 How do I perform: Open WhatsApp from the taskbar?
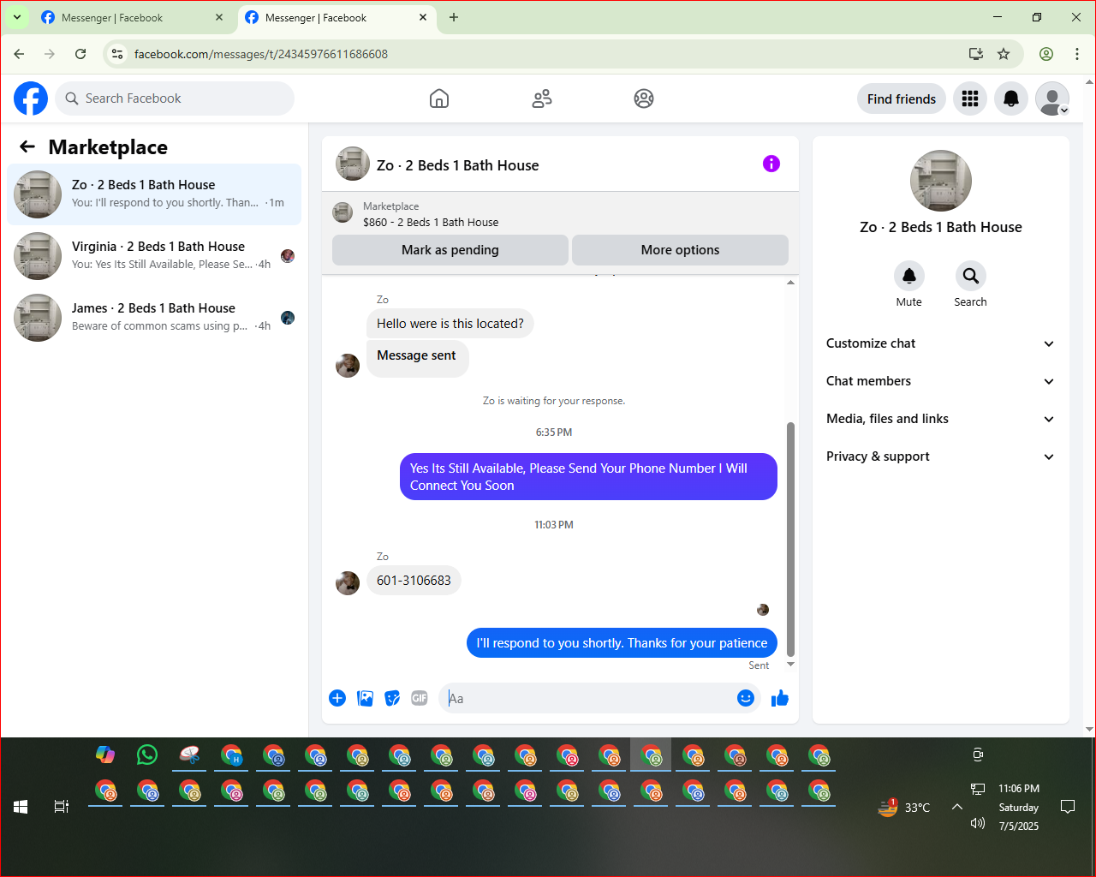tap(147, 755)
